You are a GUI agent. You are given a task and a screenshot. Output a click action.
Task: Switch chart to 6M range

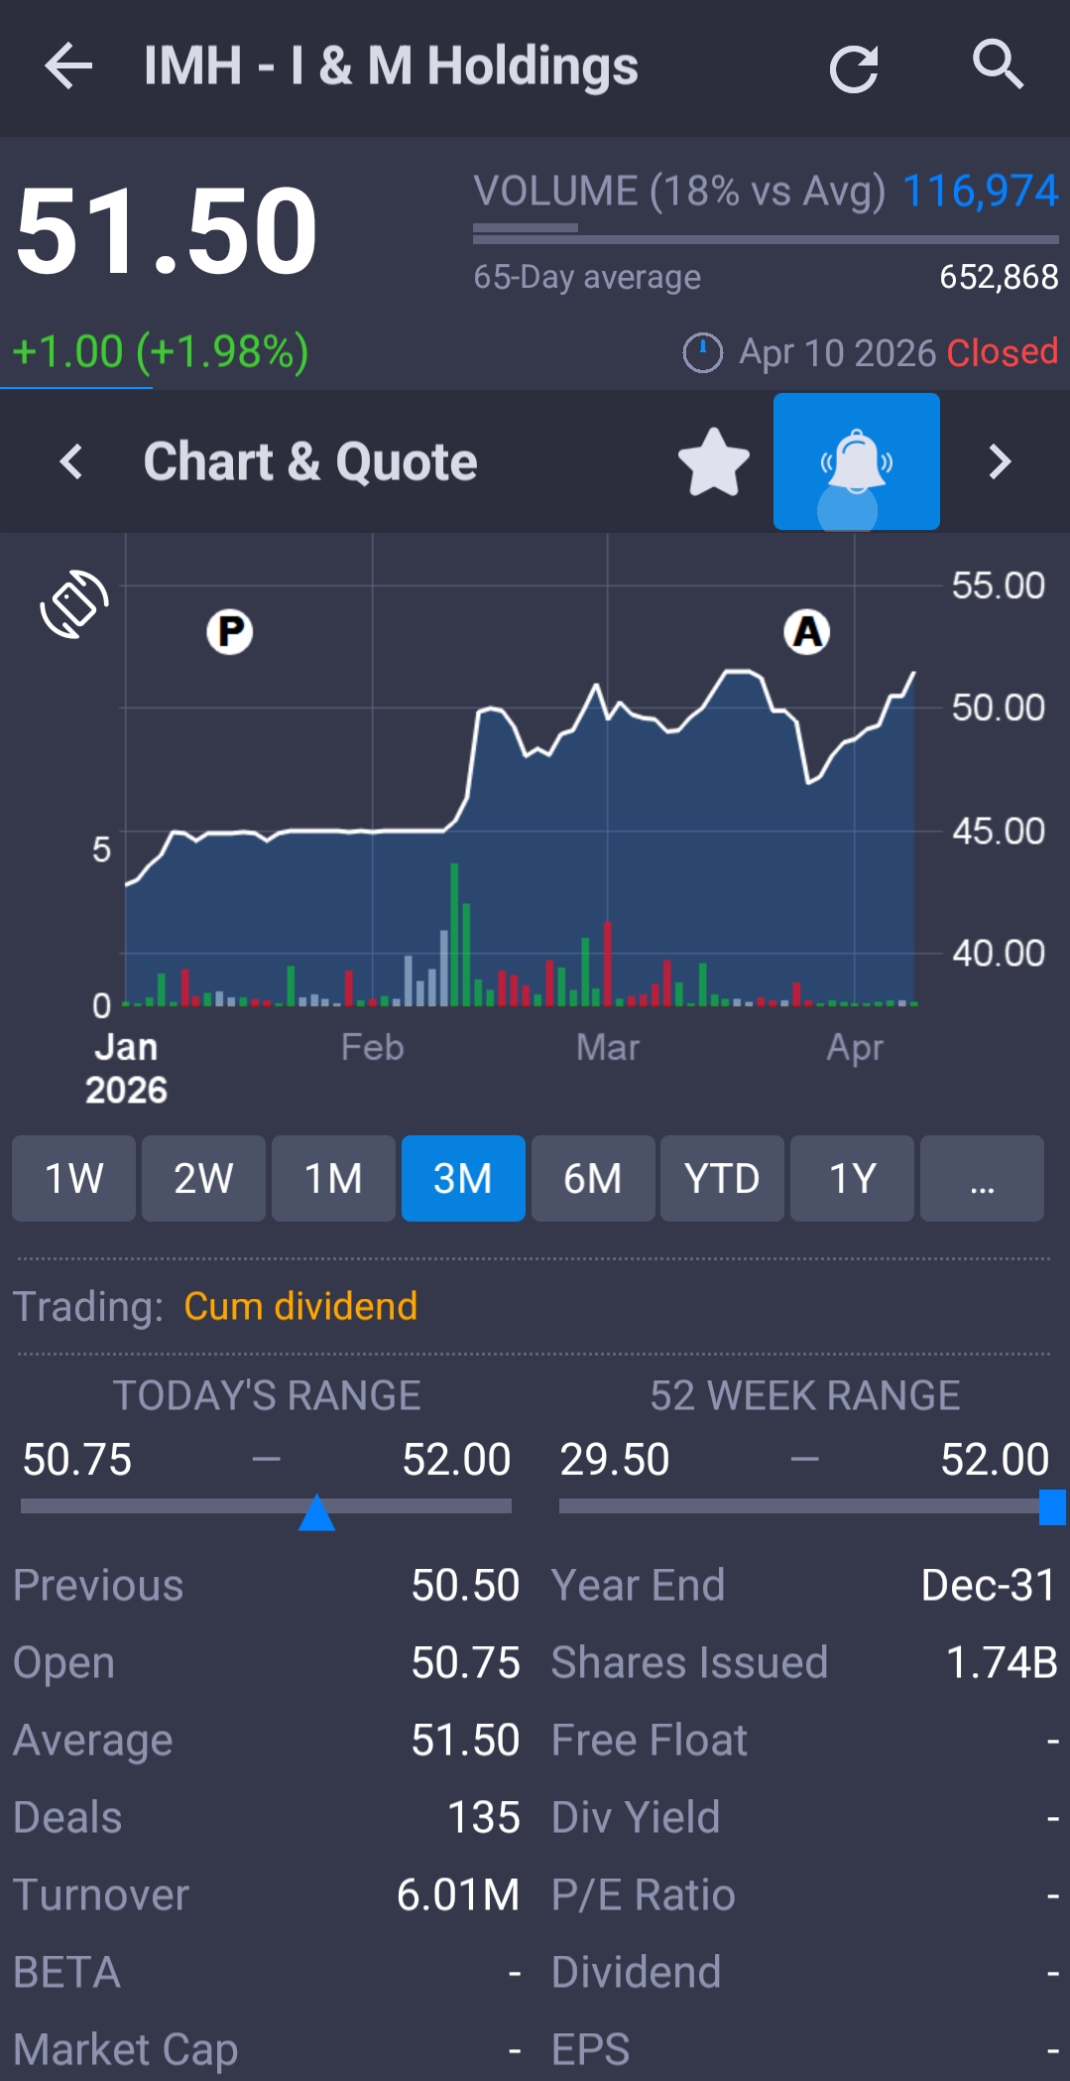point(593,1178)
